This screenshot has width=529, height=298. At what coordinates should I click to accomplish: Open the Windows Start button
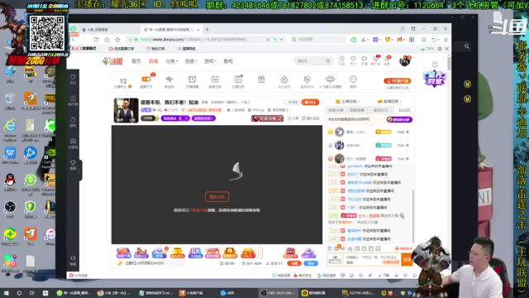coord(6,293)
